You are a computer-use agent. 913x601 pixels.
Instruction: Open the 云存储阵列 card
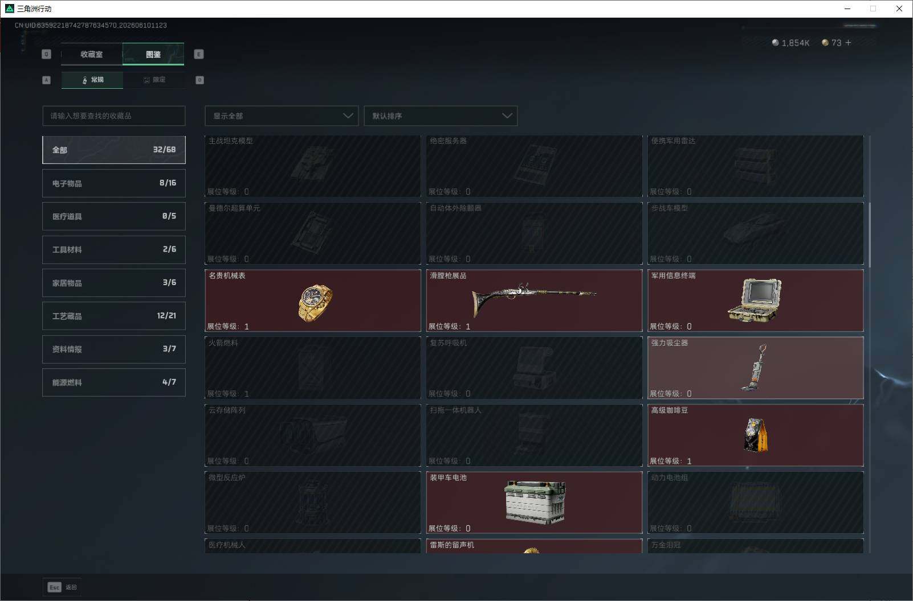(x=313, y=435)
